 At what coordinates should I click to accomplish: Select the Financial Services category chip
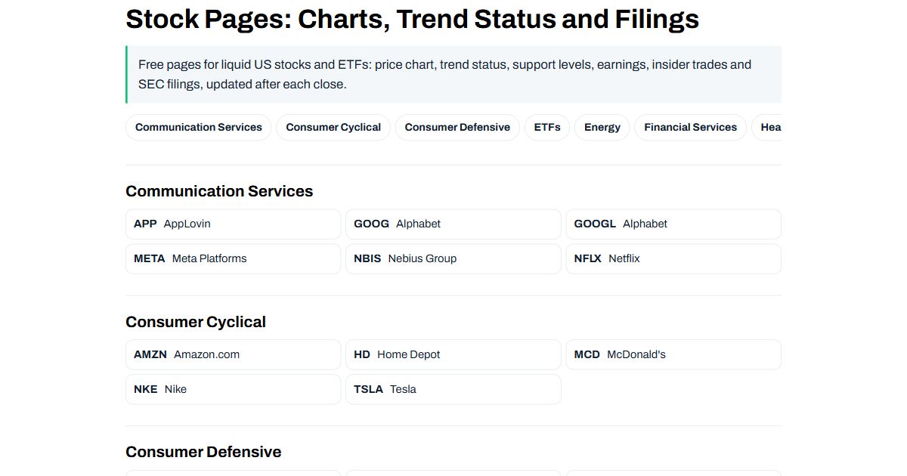(x=690, y=128)
